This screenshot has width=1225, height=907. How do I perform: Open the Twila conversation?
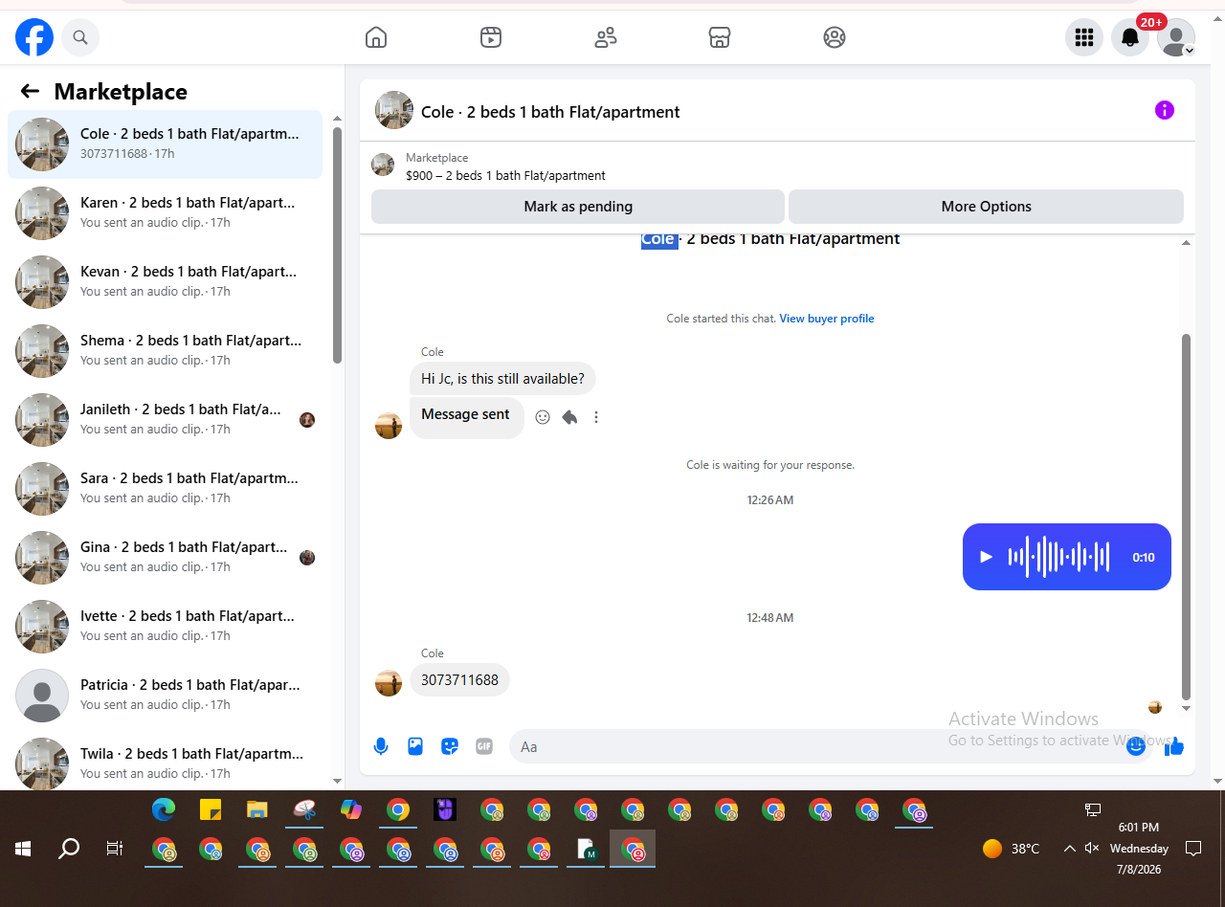pyautogui.click(x=165, y=761)
